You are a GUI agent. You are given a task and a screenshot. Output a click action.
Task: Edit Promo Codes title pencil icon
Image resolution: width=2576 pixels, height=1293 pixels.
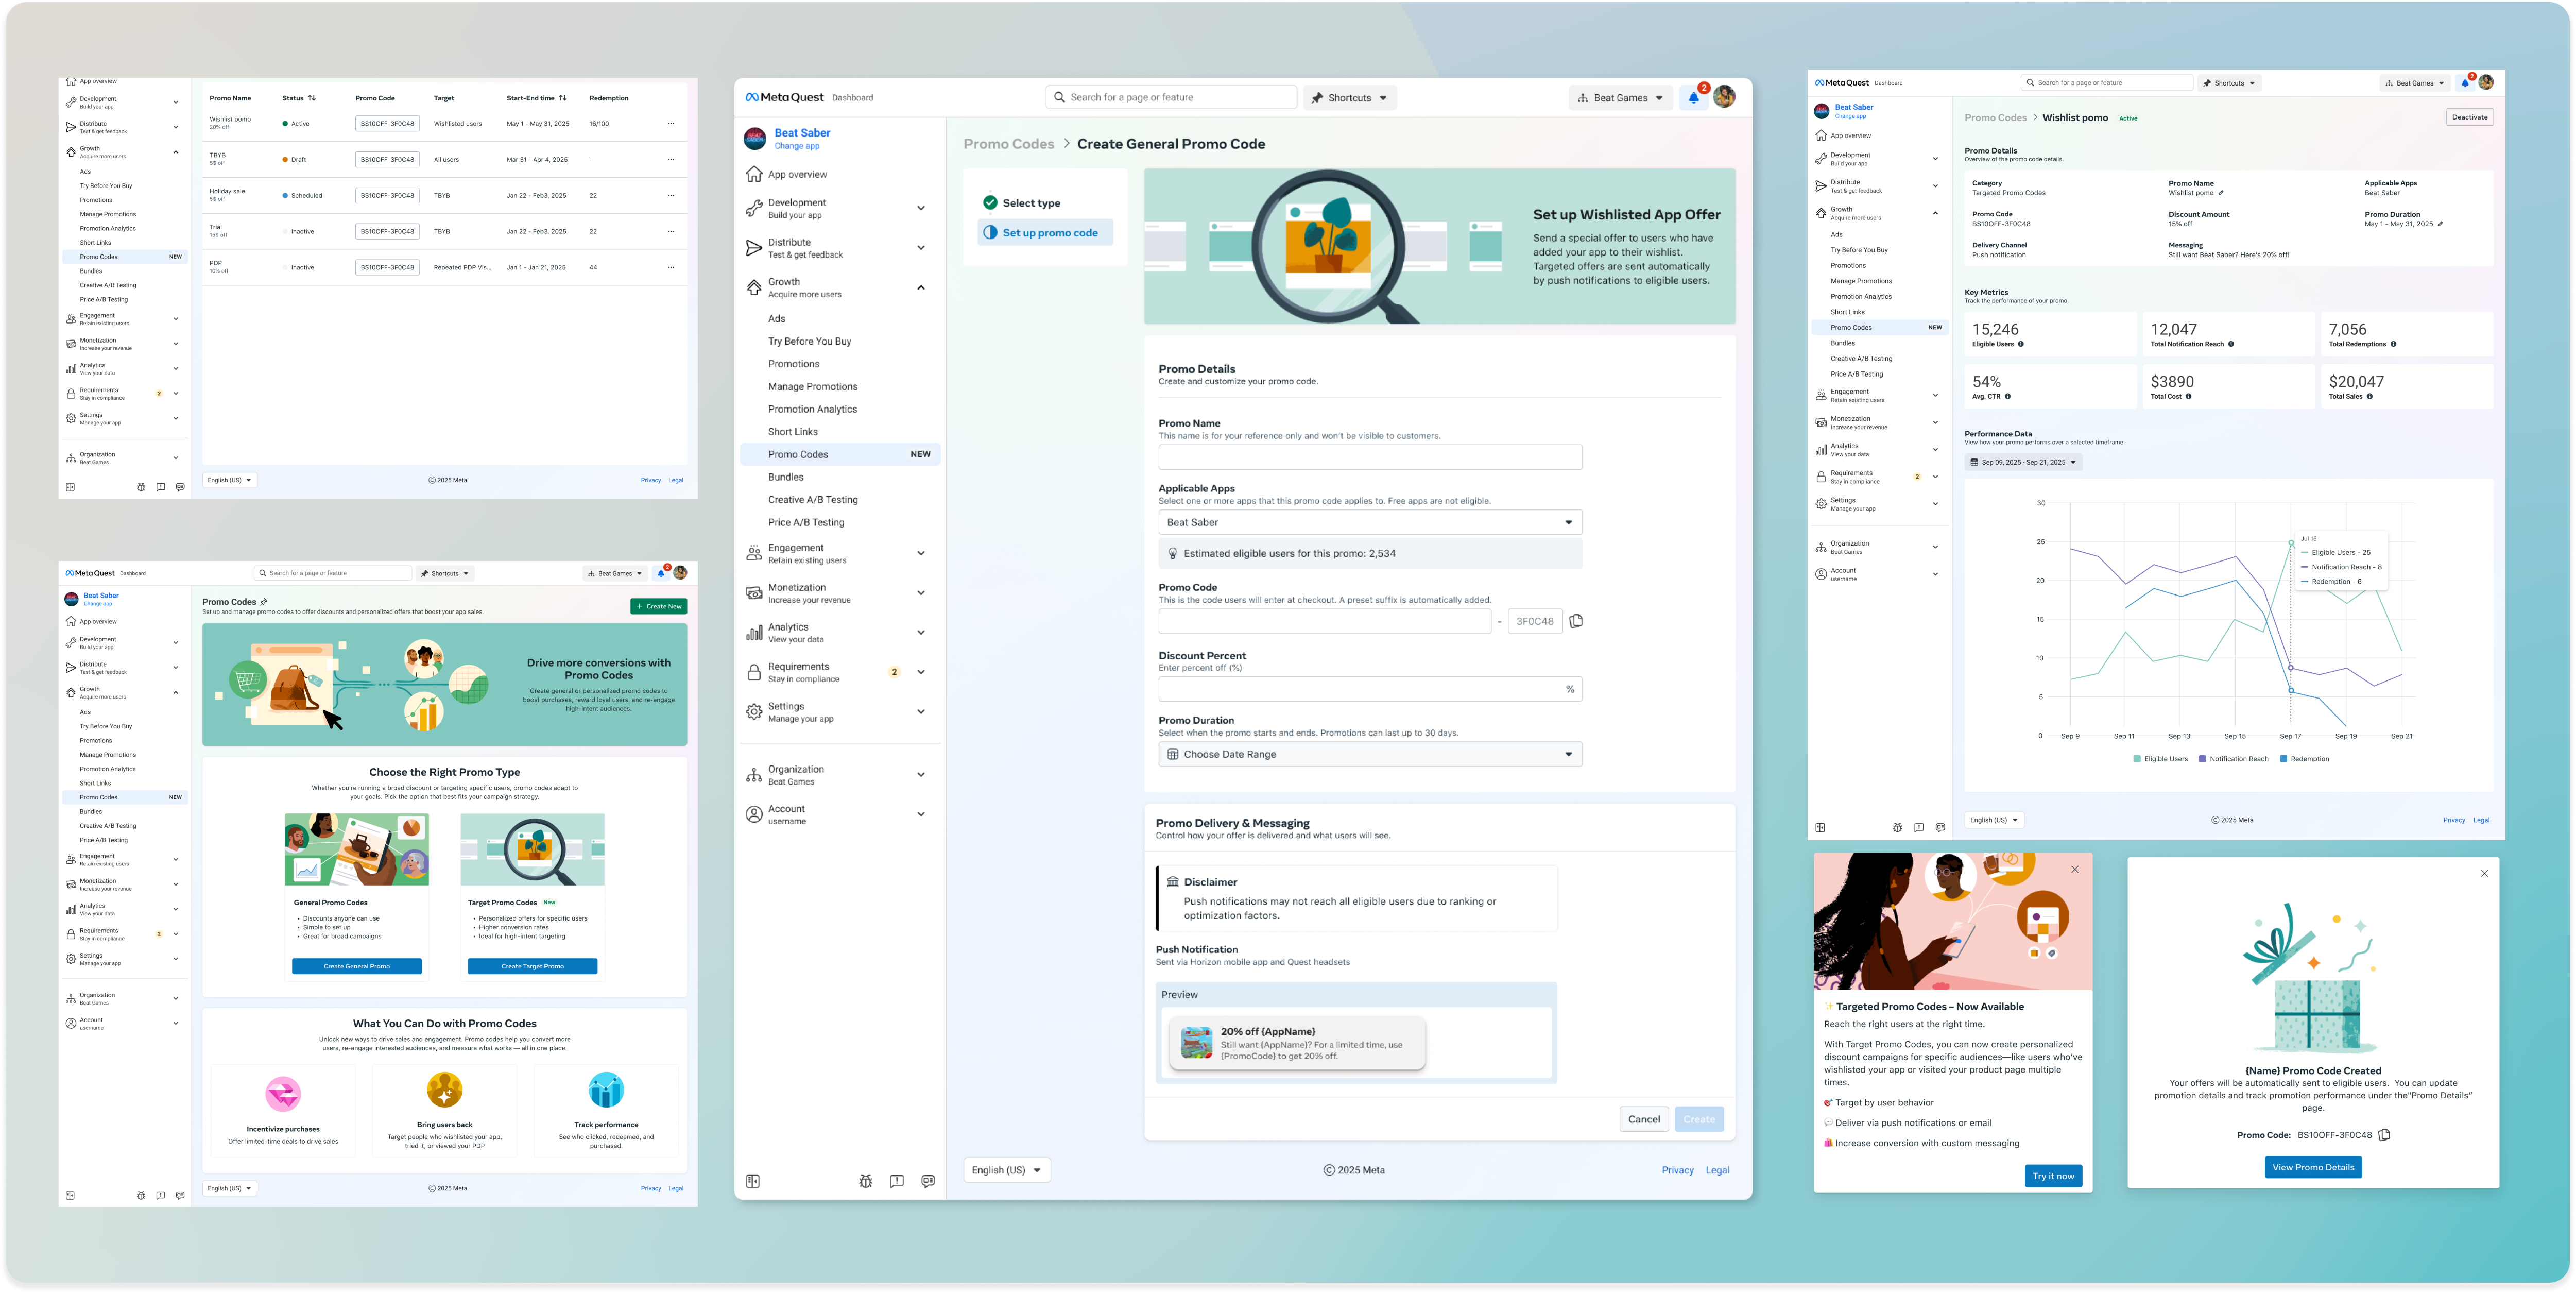tap(264, 602)
